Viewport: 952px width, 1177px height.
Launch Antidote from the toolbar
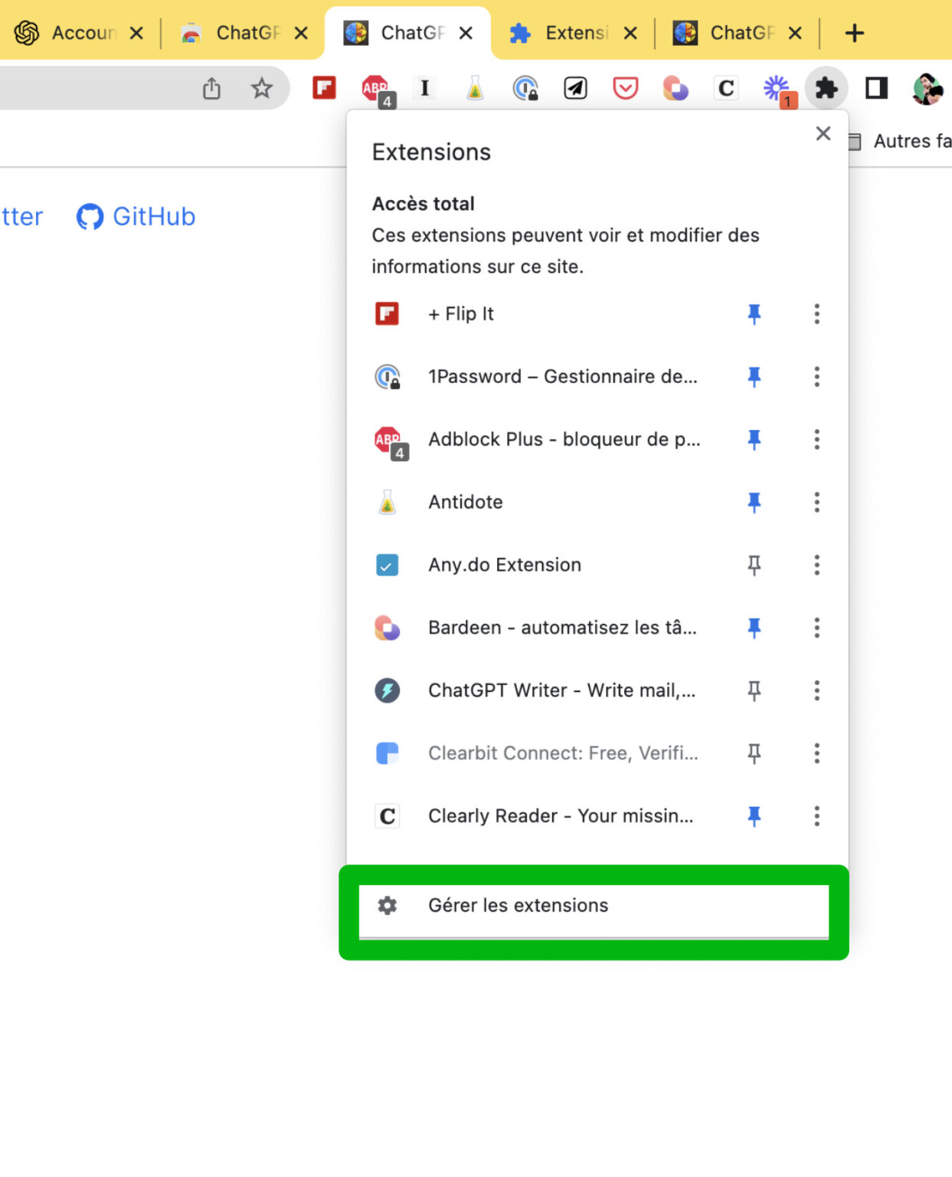[x=474, y=88]
